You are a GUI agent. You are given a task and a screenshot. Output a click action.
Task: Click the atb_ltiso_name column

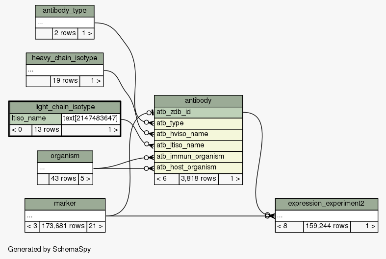click(x=198, y=145)
